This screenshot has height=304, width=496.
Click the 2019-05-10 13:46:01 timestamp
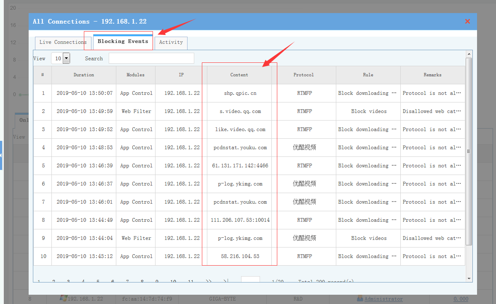pyautogui.click(x=84, y=202)
